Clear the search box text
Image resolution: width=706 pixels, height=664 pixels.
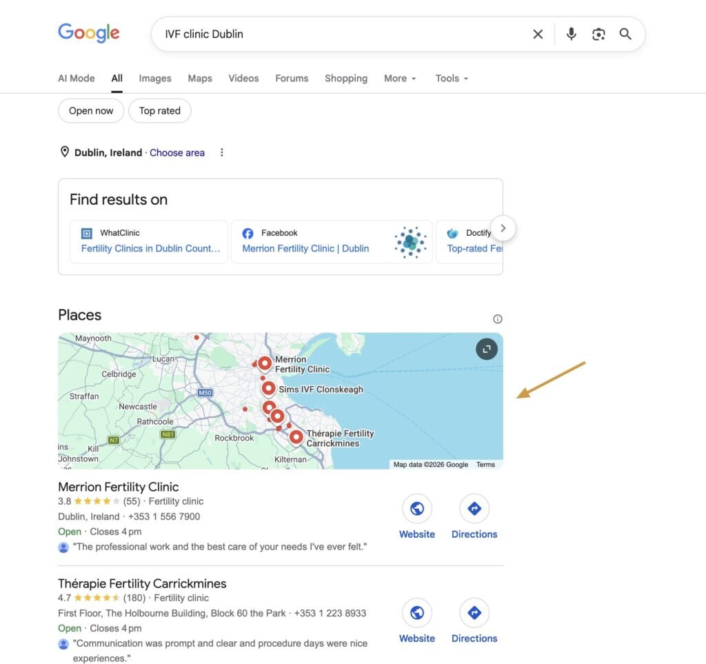[x=538, y=34]
